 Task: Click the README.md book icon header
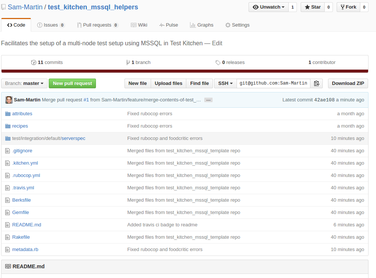pyautogui.click(x=8, y=266)
